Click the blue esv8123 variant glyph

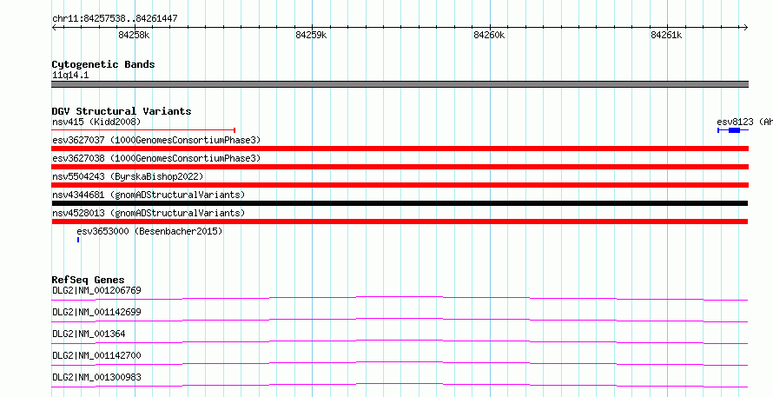733,130
